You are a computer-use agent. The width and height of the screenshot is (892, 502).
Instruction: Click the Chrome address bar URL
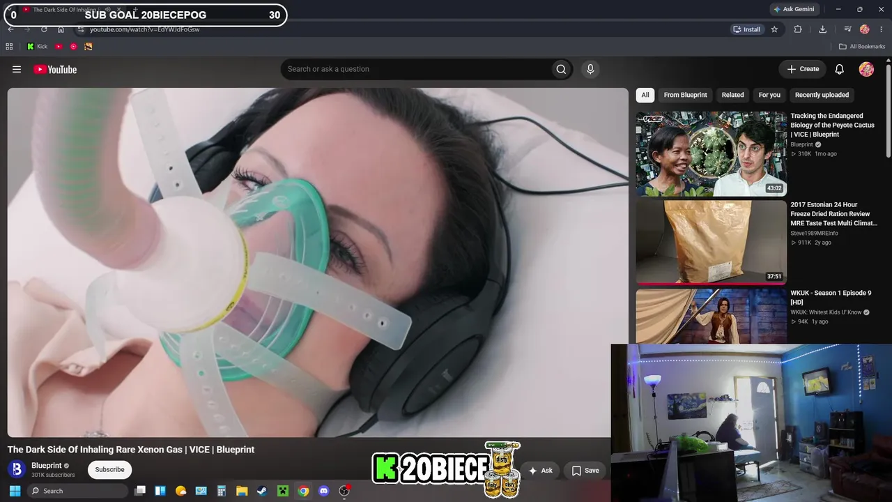[145, 29]
